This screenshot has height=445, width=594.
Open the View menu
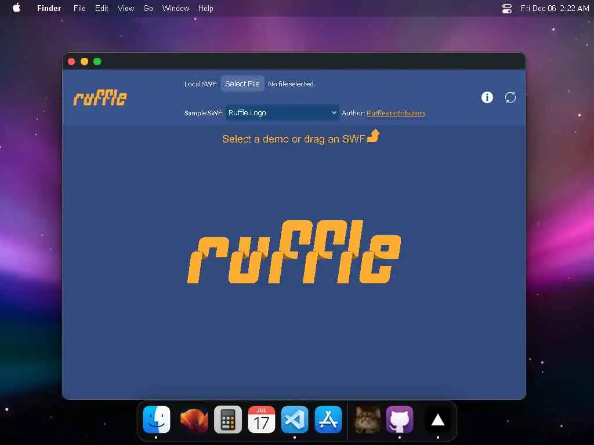[126, 8]
